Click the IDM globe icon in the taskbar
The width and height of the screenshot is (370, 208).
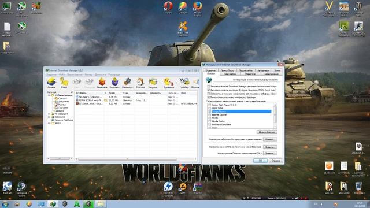tap(53, 204)
